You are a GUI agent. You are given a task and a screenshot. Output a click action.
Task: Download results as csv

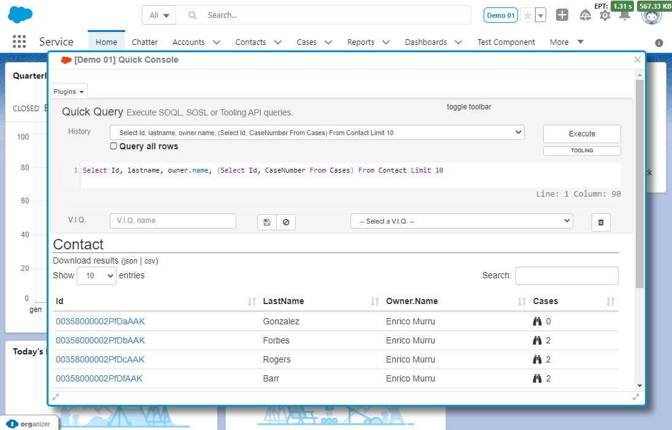pos(150,261)
